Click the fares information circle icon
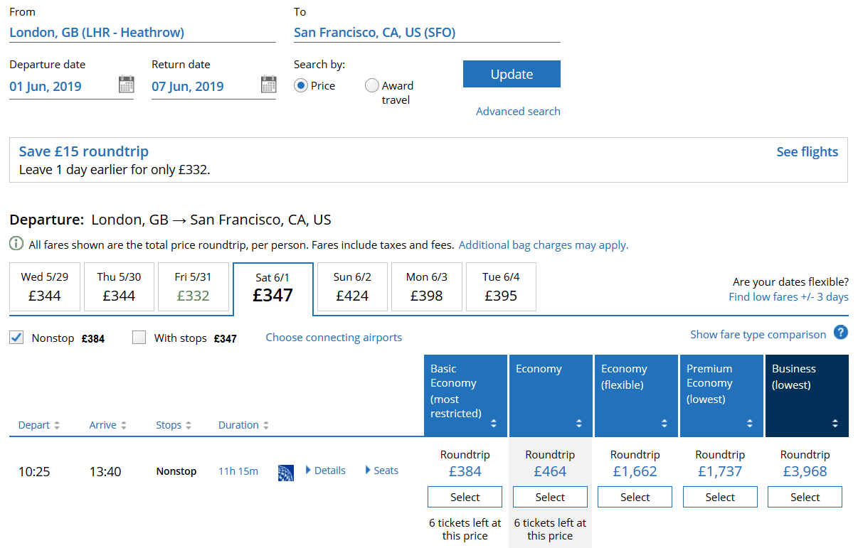Screen dimensions: 858x548 (x=16, y=245)
